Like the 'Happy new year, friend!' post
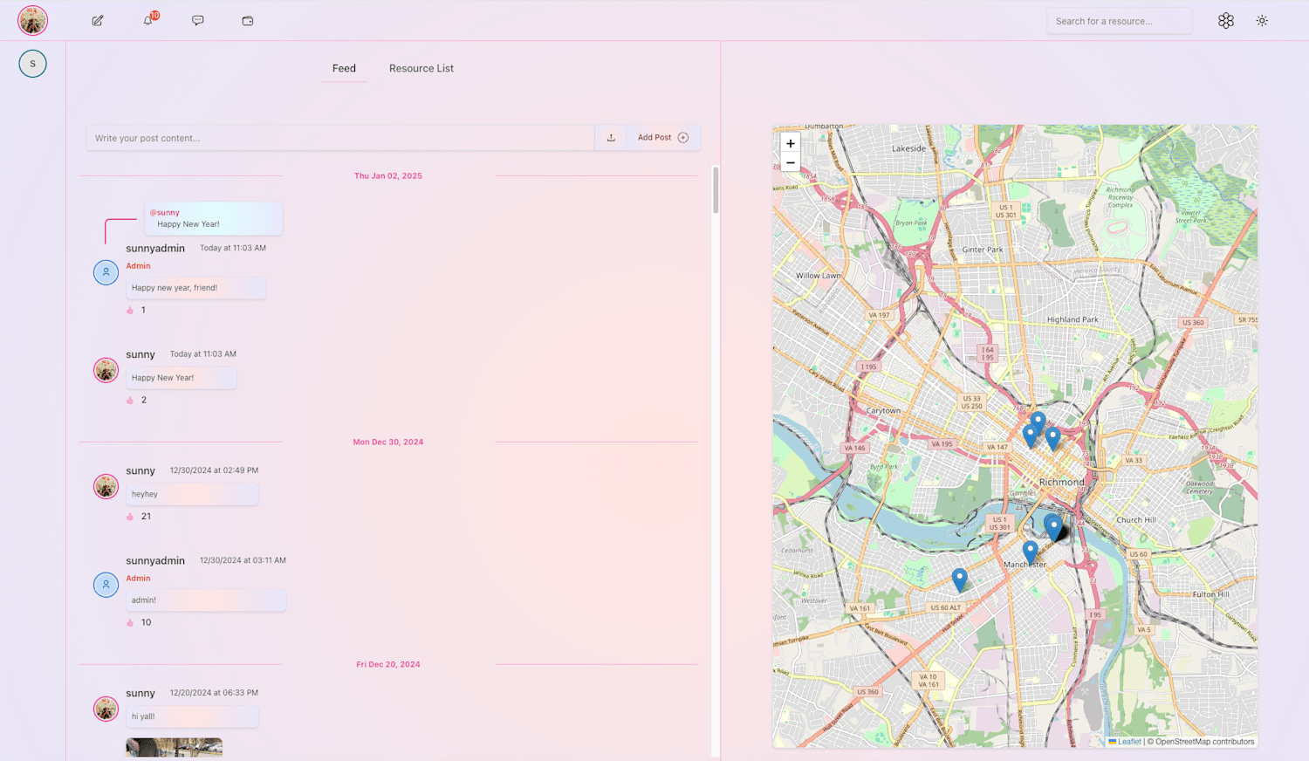The width and height of the screenshot is (1309, 761). point(130,310)
